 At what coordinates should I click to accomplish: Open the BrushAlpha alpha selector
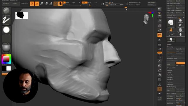6,30
